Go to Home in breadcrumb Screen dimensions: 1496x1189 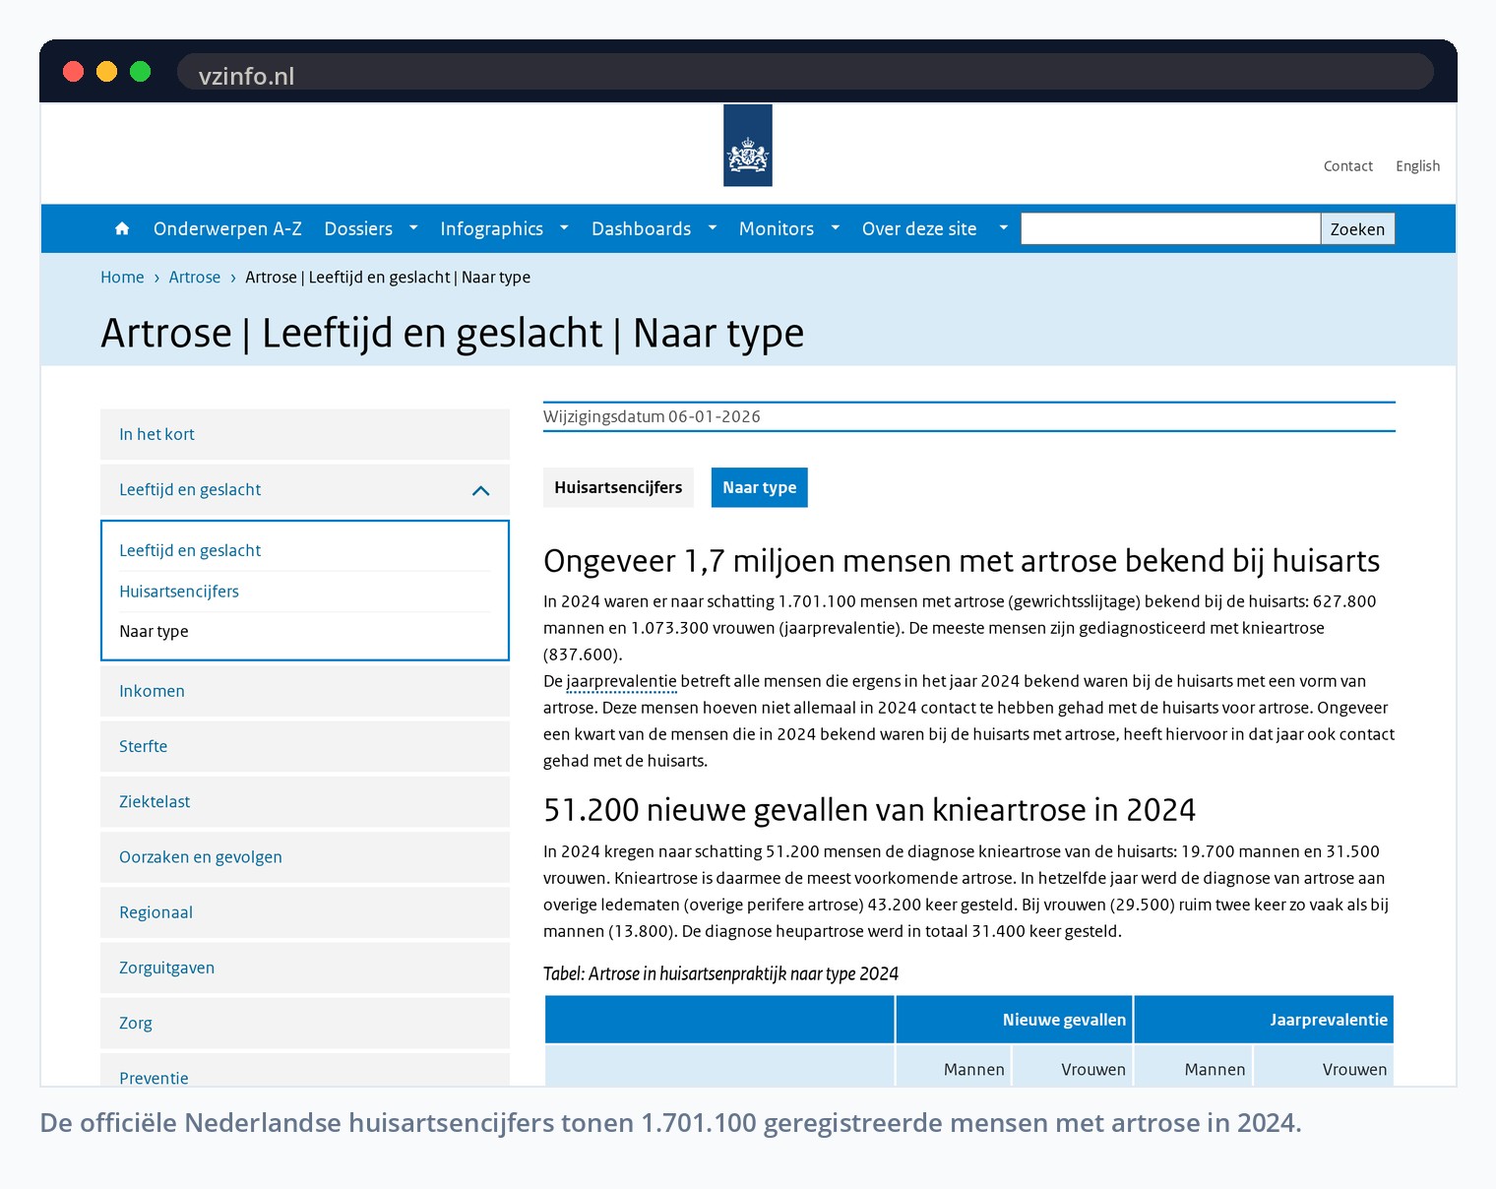(122, 278)
